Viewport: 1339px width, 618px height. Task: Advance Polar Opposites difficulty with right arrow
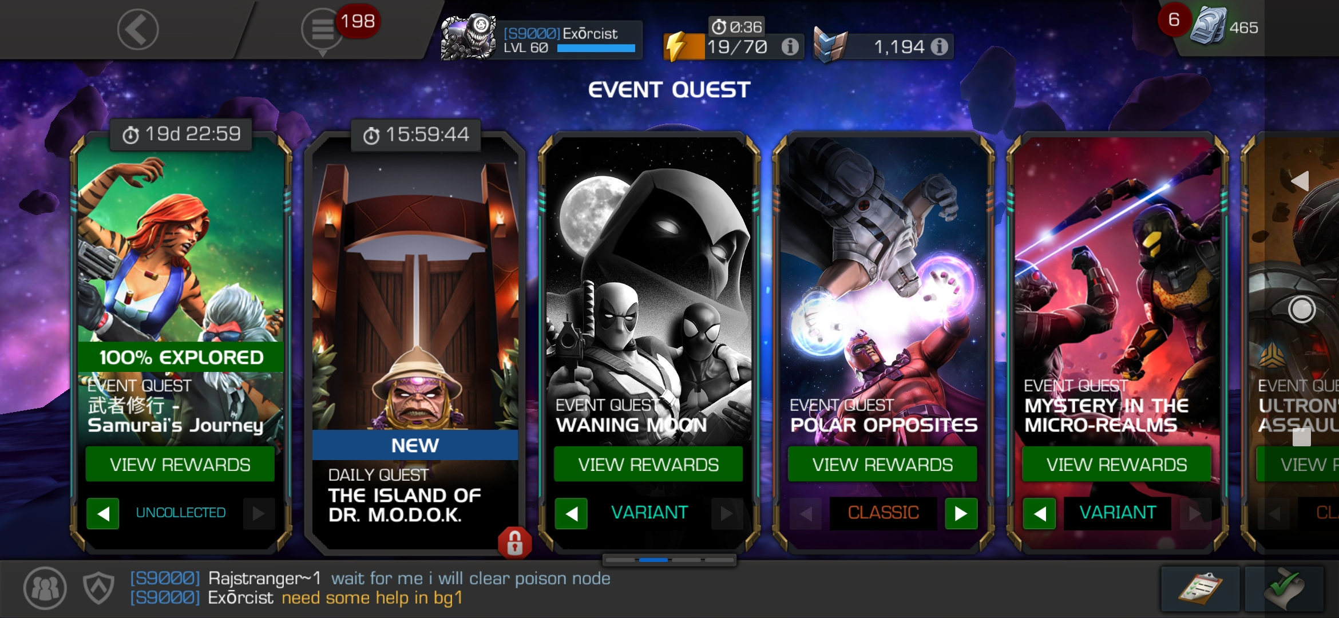click(x=961, y=513)
